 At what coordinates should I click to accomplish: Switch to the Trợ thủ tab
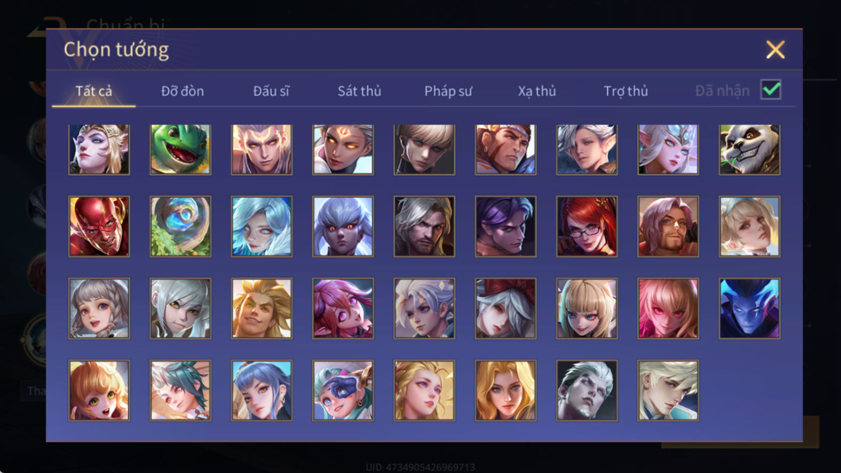[626, 91]
